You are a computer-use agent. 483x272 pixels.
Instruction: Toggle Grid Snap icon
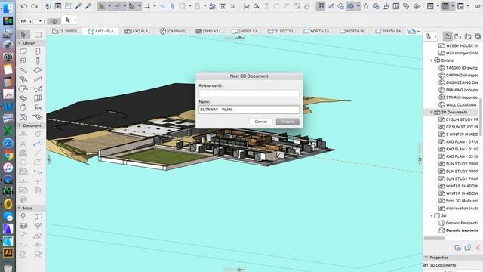(x=147, y=6)
